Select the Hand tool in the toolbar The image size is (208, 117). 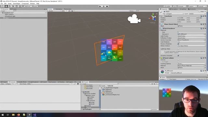click(x=3, y=6)
